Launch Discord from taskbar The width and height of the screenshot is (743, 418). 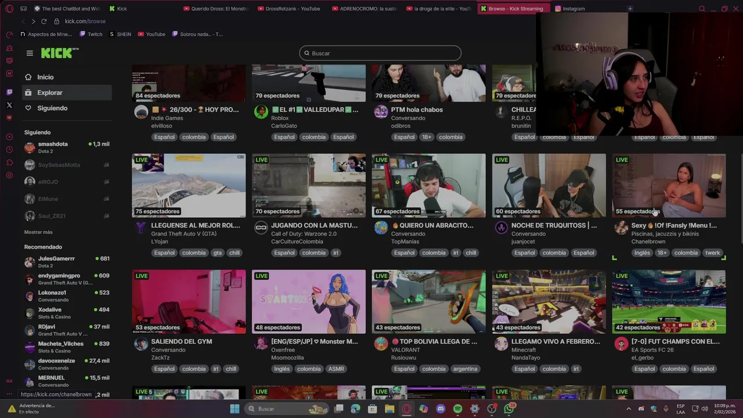(x=441, y=409)
